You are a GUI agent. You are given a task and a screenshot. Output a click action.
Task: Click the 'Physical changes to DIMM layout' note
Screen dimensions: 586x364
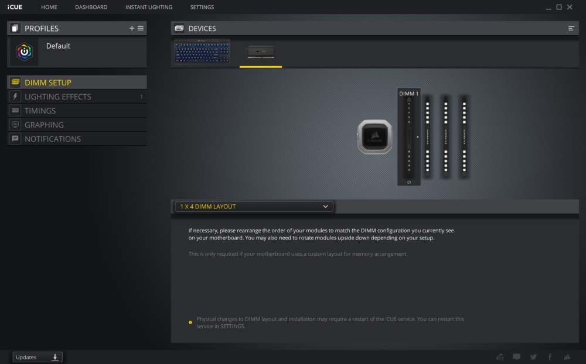[x=330, y=322]
